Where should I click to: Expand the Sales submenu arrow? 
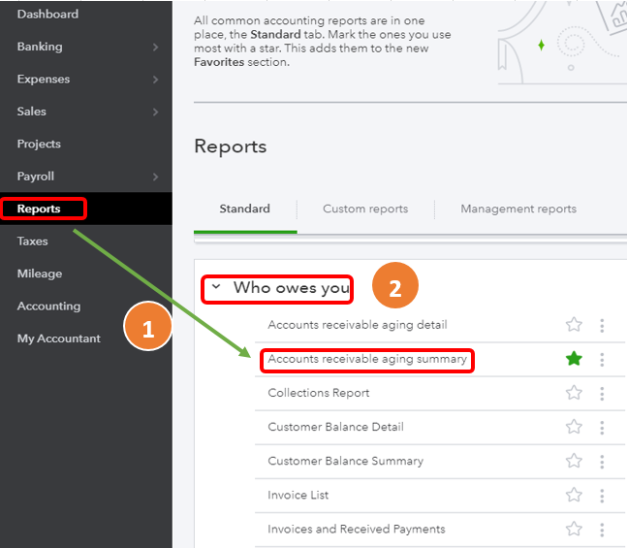coord(156,112)
